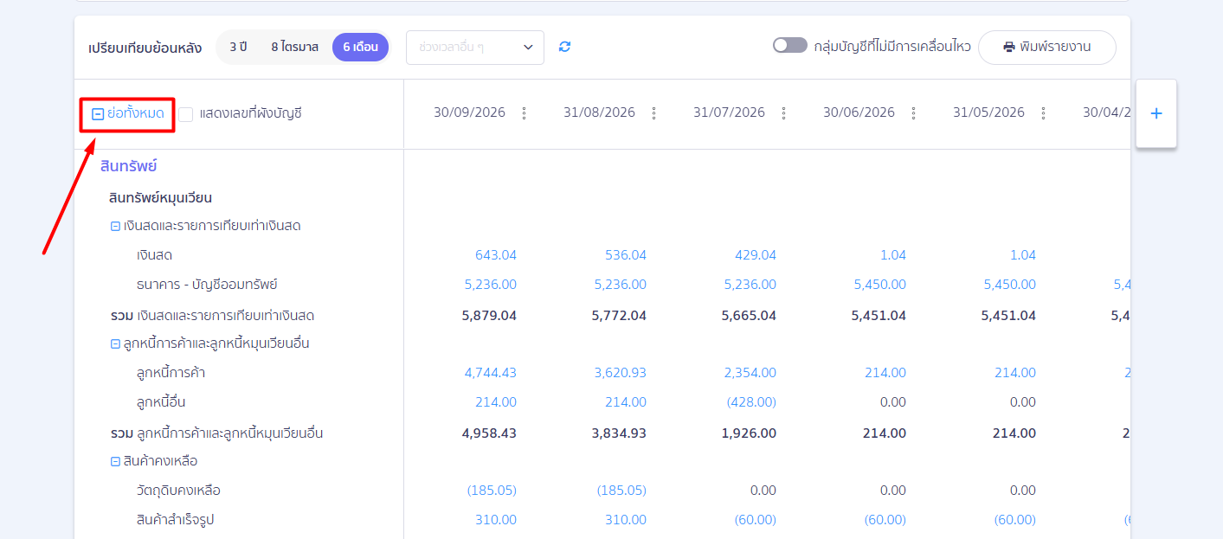Click total 1,926.00 in 31/07/2026 column

pyautogui.click(x=749, y=433)
